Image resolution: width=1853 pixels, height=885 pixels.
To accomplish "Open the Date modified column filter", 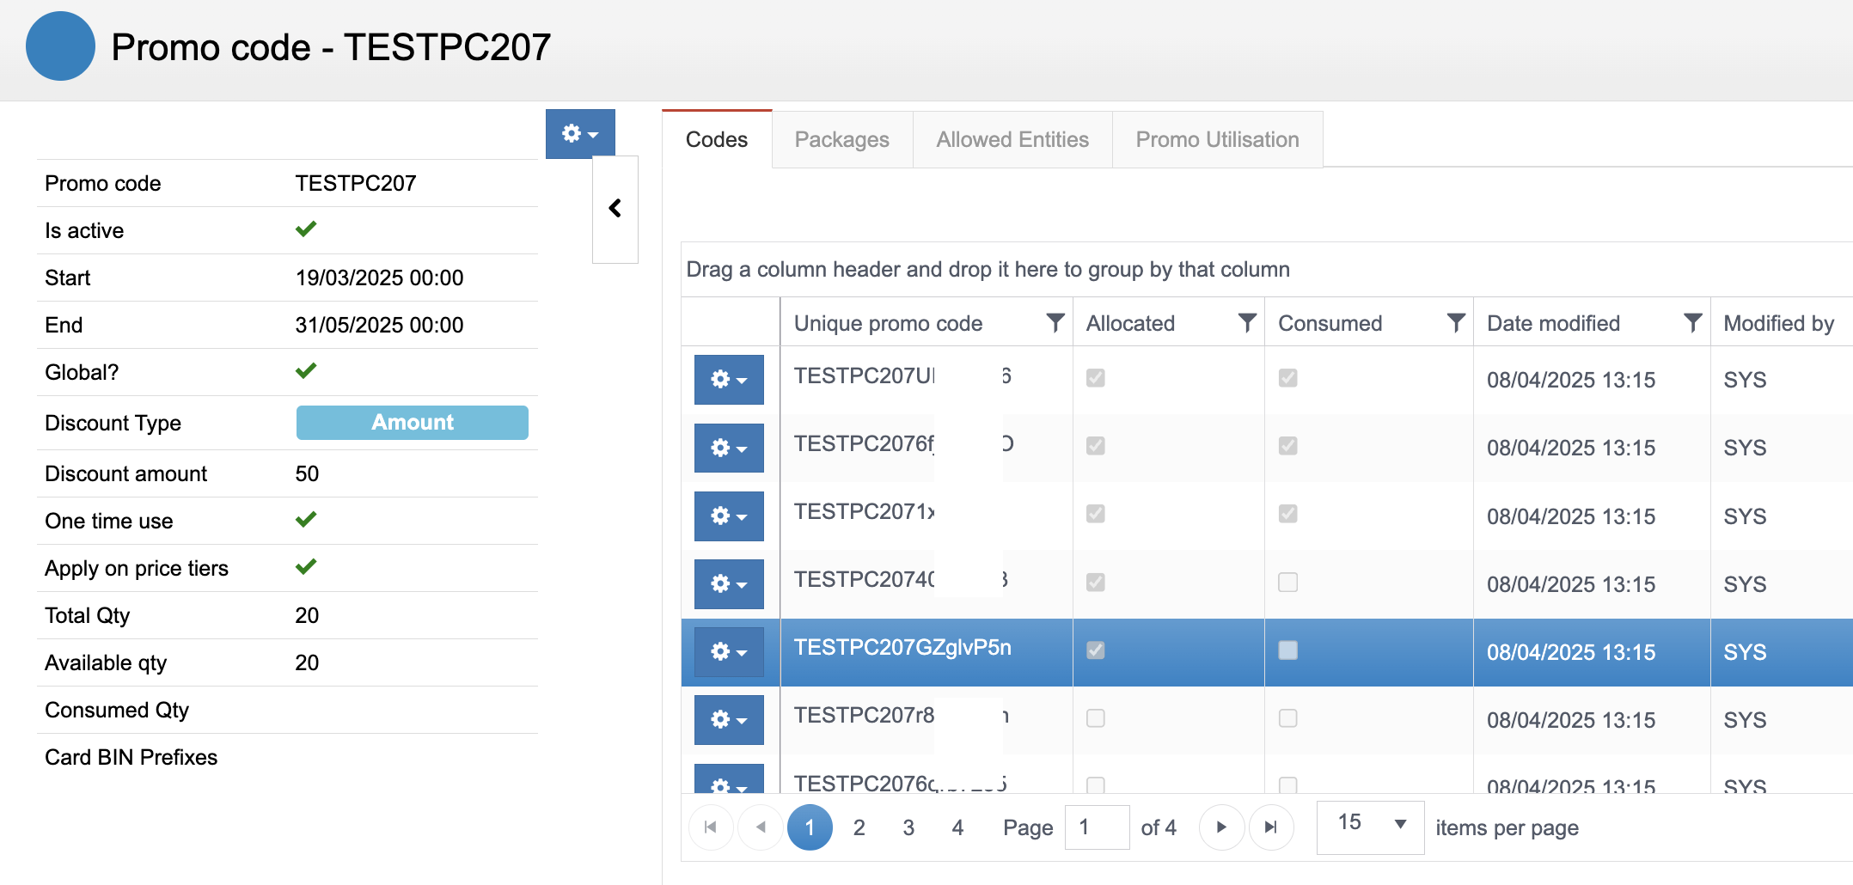I will [1691, 323].
